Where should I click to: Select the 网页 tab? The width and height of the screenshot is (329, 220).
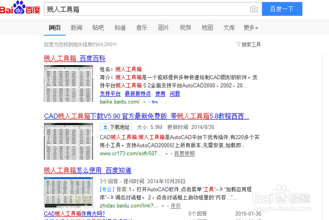click(55, 28)
